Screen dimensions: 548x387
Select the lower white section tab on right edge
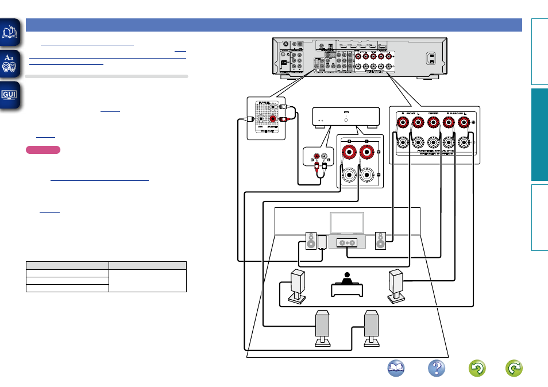tap(539, 218)
